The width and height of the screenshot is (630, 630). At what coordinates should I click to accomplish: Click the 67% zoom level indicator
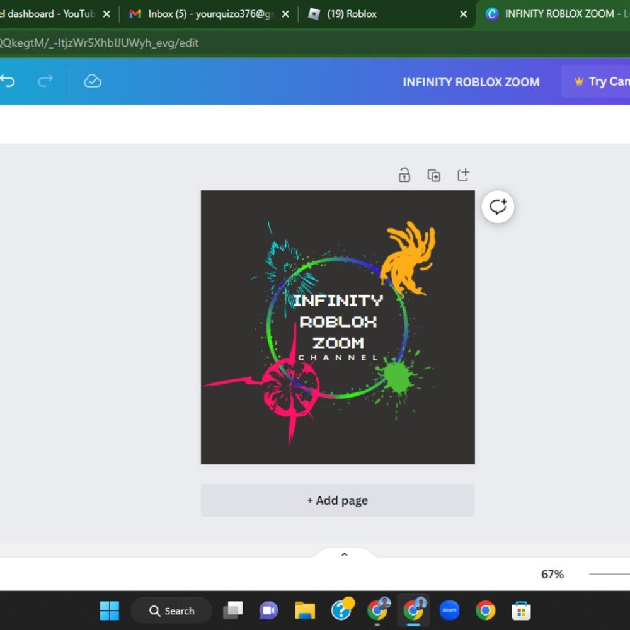click(552, 574)
